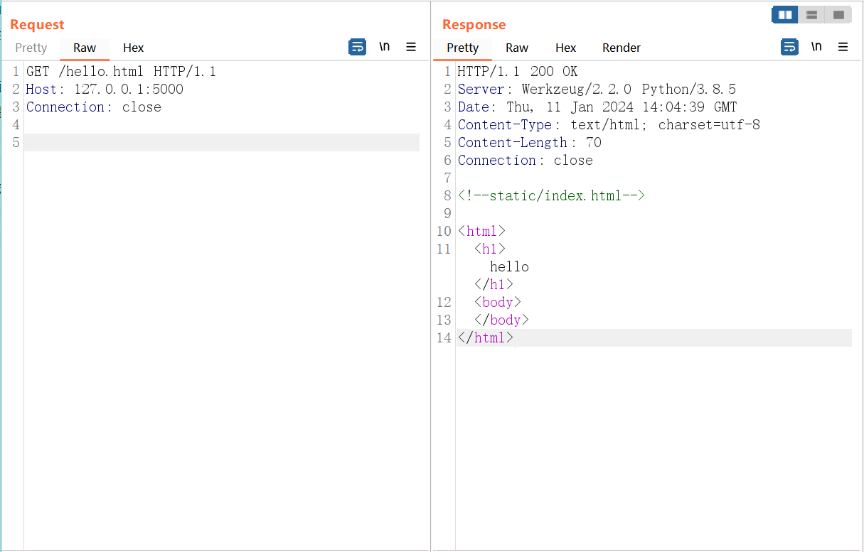Switch Response view to Raw tab

(x=517, y=48)
